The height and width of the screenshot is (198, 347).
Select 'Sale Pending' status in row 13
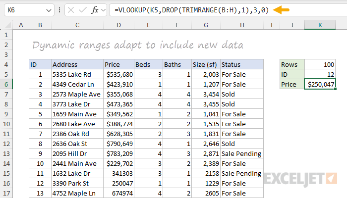tap(242, 153)
